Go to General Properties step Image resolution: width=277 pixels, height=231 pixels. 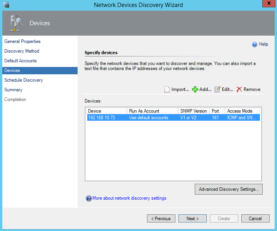coord(23,41)
